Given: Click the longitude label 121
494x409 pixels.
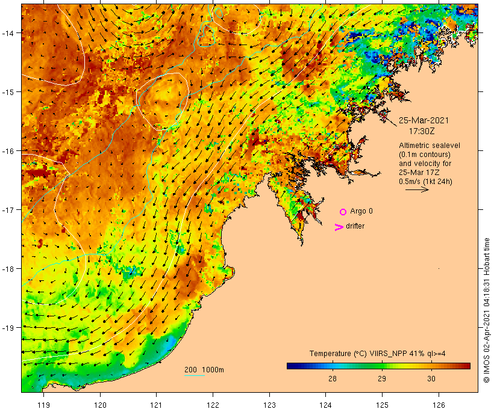Looking at the screenshot, I should (156, 405).
